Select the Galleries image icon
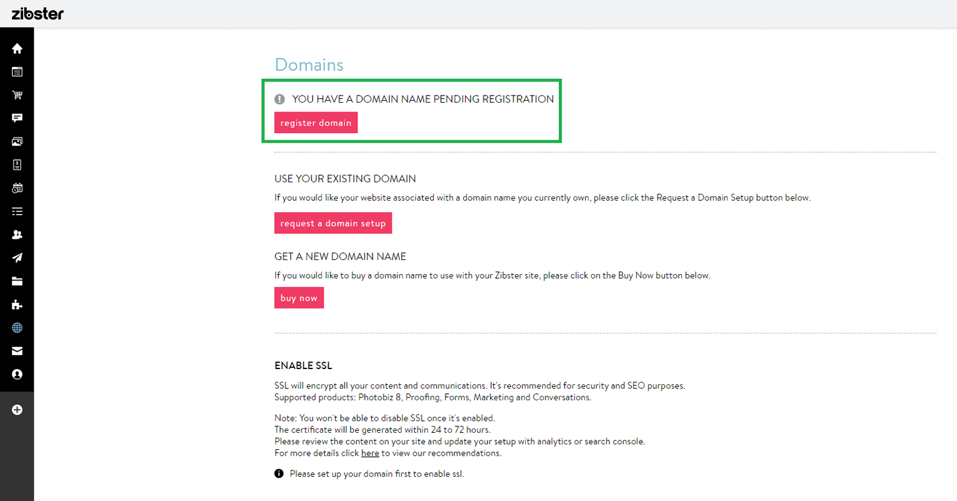This screenshot has height=501, width=957. 17,142
